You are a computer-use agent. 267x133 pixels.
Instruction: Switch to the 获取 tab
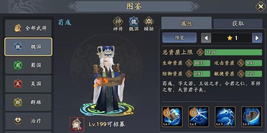238,24
